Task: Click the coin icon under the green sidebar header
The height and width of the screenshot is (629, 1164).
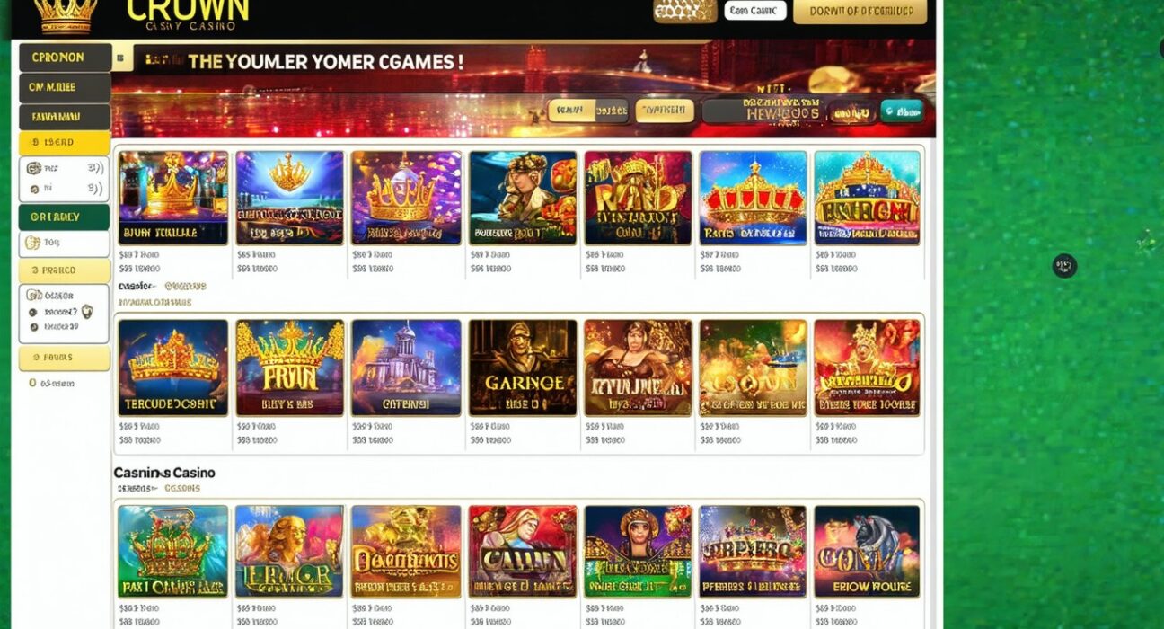Action: coord(32,242)
